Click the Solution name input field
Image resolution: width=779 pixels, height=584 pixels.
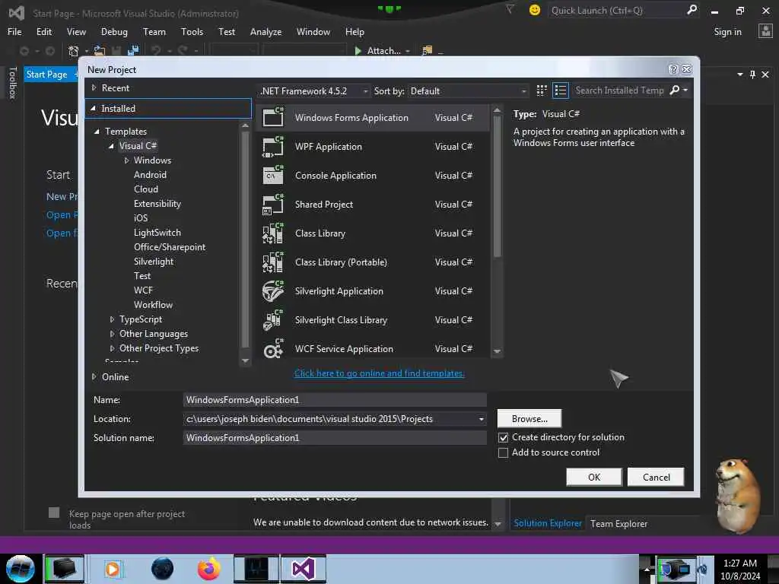pos(335,437)
